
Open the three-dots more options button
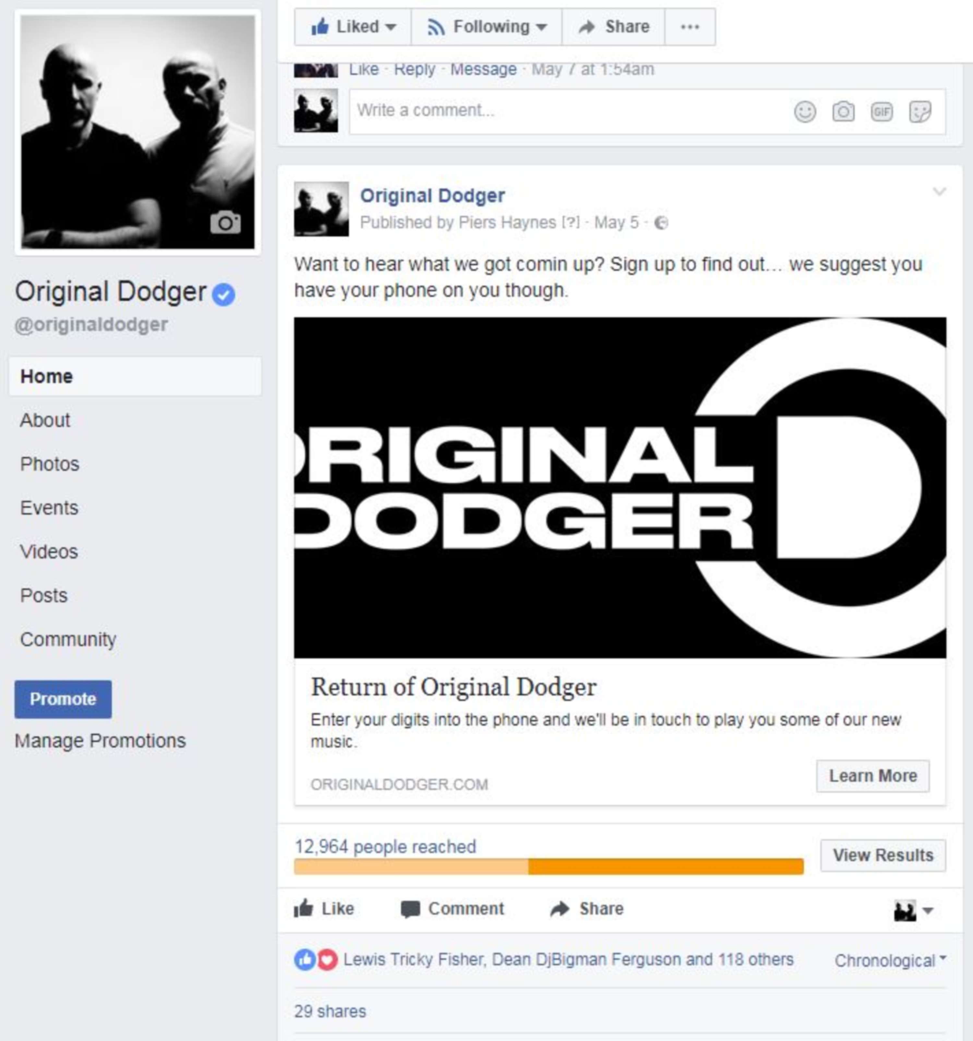690,27
